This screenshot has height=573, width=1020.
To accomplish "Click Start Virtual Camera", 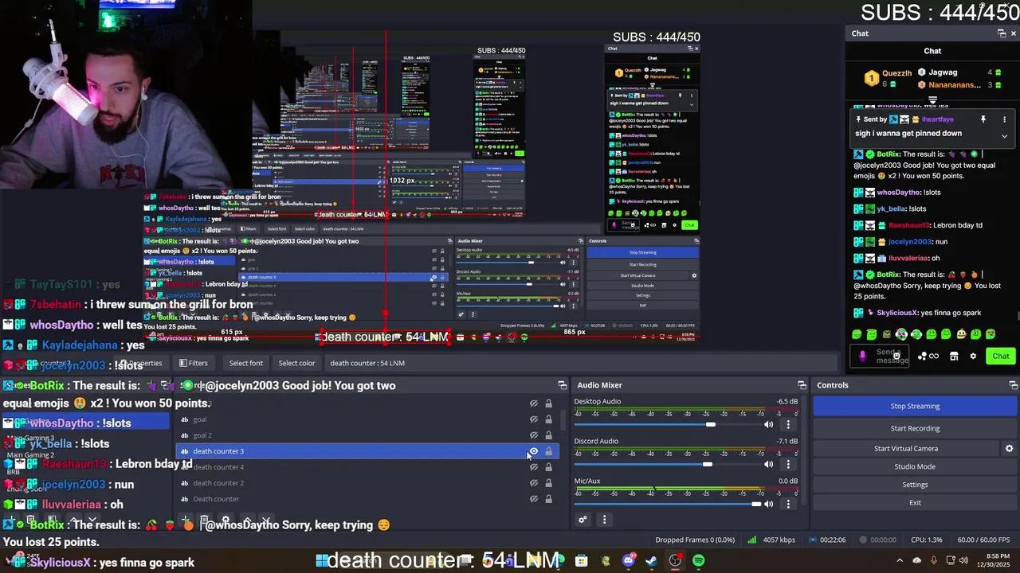I will (x=906, y=449).
